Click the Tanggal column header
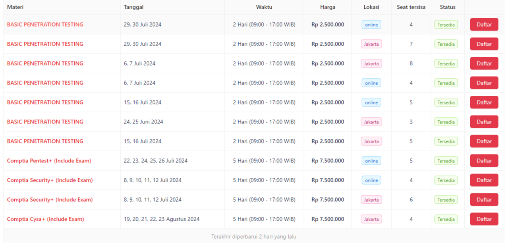 point(133,7)
